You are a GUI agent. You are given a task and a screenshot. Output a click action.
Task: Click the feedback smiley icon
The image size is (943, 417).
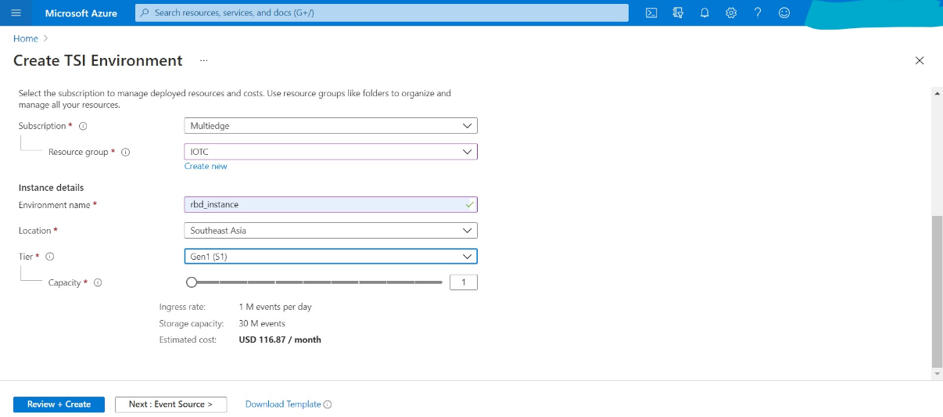point(784,13)
